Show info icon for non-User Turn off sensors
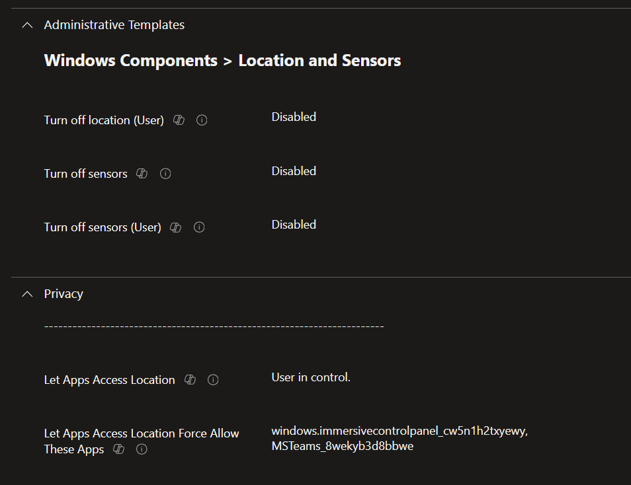The width and height of the screenshot is (631, 485). click(166, 174)
